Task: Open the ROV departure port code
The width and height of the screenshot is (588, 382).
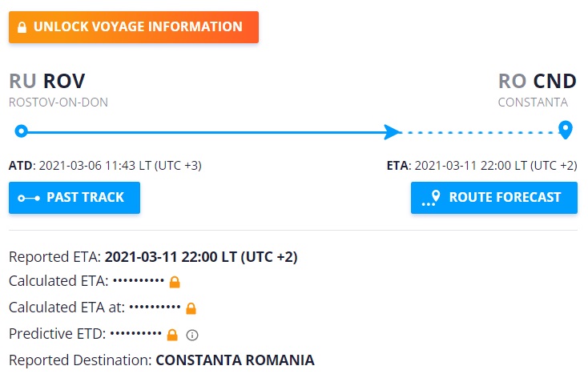Action: pos(64,82)
